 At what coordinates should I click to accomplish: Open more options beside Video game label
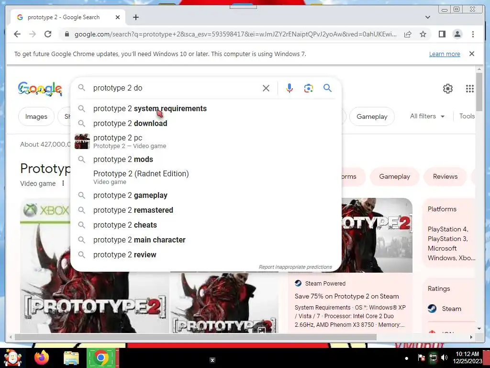tap(63, 184)
